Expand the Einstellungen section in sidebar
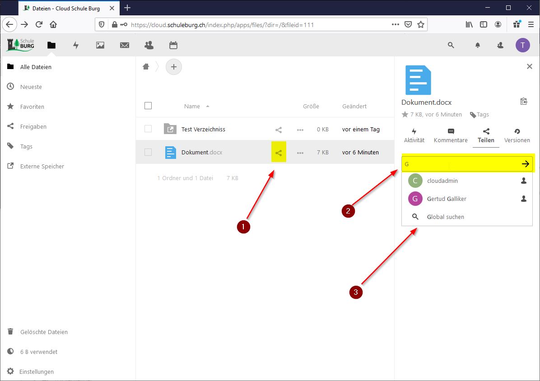The image size is (540, 381). tap(37, 372)
